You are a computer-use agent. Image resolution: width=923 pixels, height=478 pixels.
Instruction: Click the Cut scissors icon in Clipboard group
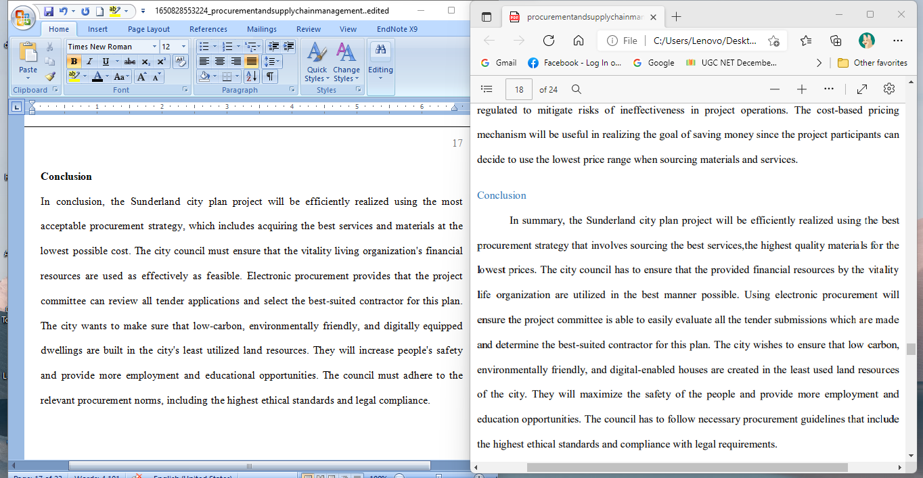(50, 47)
